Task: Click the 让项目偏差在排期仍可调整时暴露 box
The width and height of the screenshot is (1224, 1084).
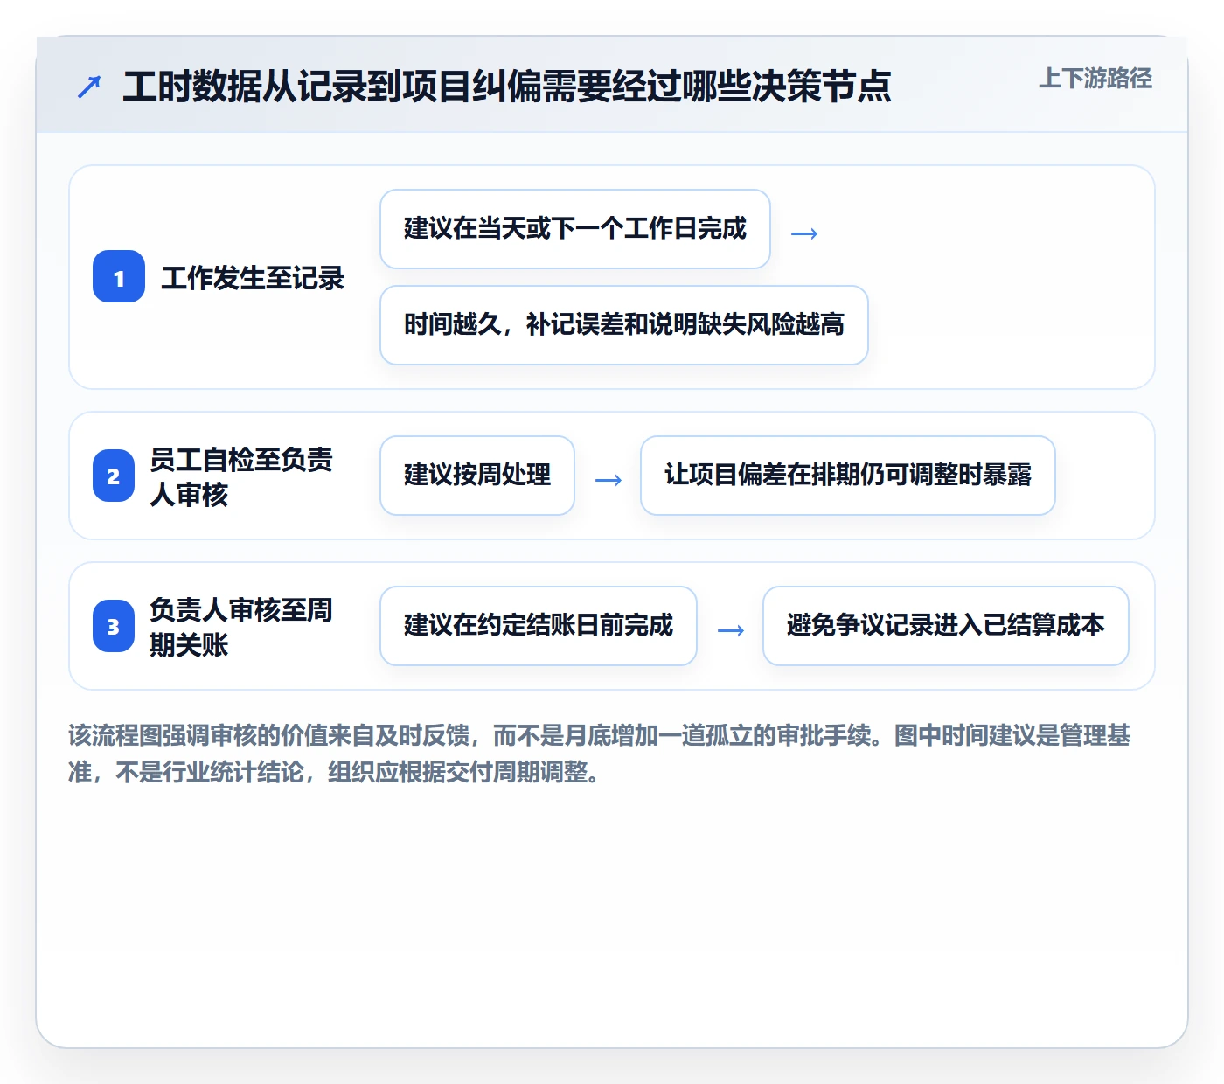Action: 848,476
